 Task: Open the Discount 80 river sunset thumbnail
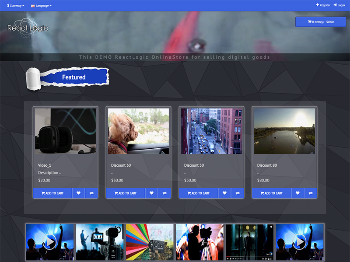[284, 131]
